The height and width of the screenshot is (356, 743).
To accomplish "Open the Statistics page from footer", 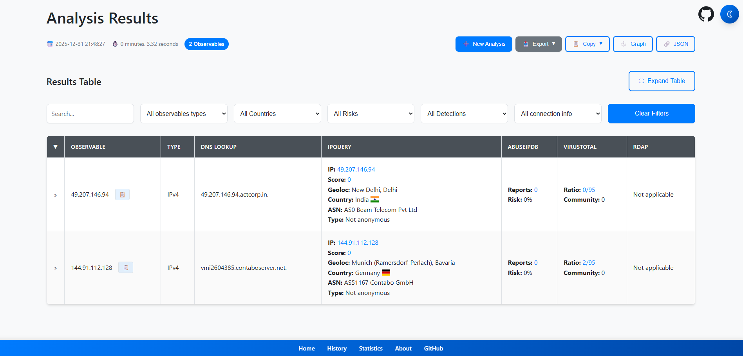I will [x=371, y=348].
